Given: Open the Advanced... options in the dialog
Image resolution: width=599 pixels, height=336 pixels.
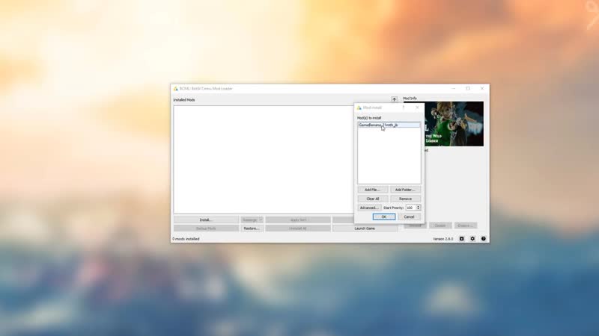Looking at the screenshot, I should (369, 208).
